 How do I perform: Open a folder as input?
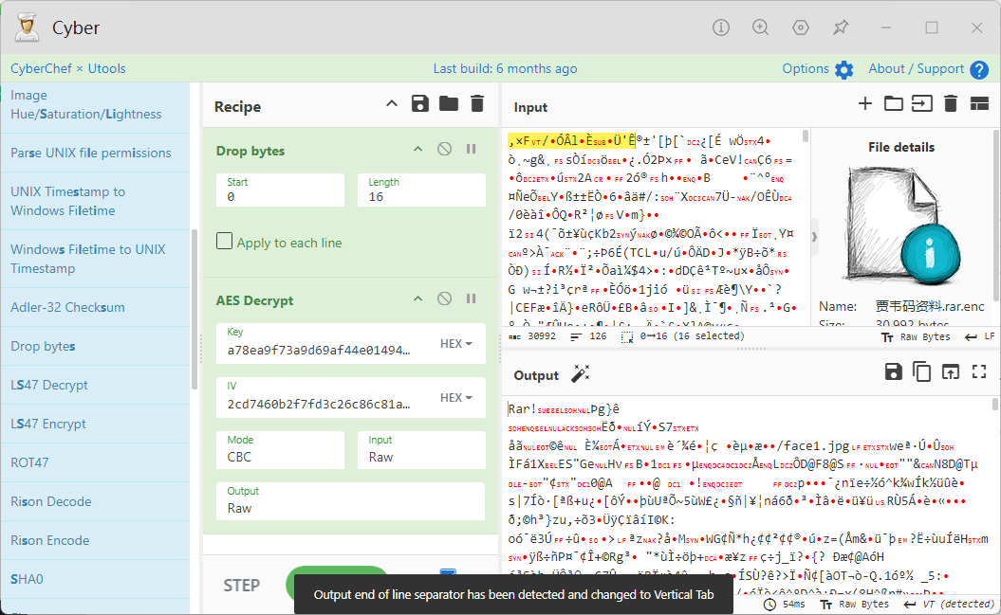[x=893, y=103]
